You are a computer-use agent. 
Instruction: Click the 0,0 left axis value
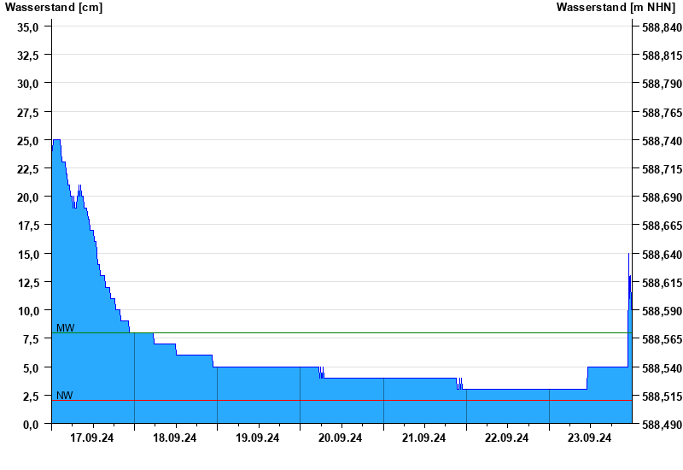pyautogui.click(x=30, y=424)
